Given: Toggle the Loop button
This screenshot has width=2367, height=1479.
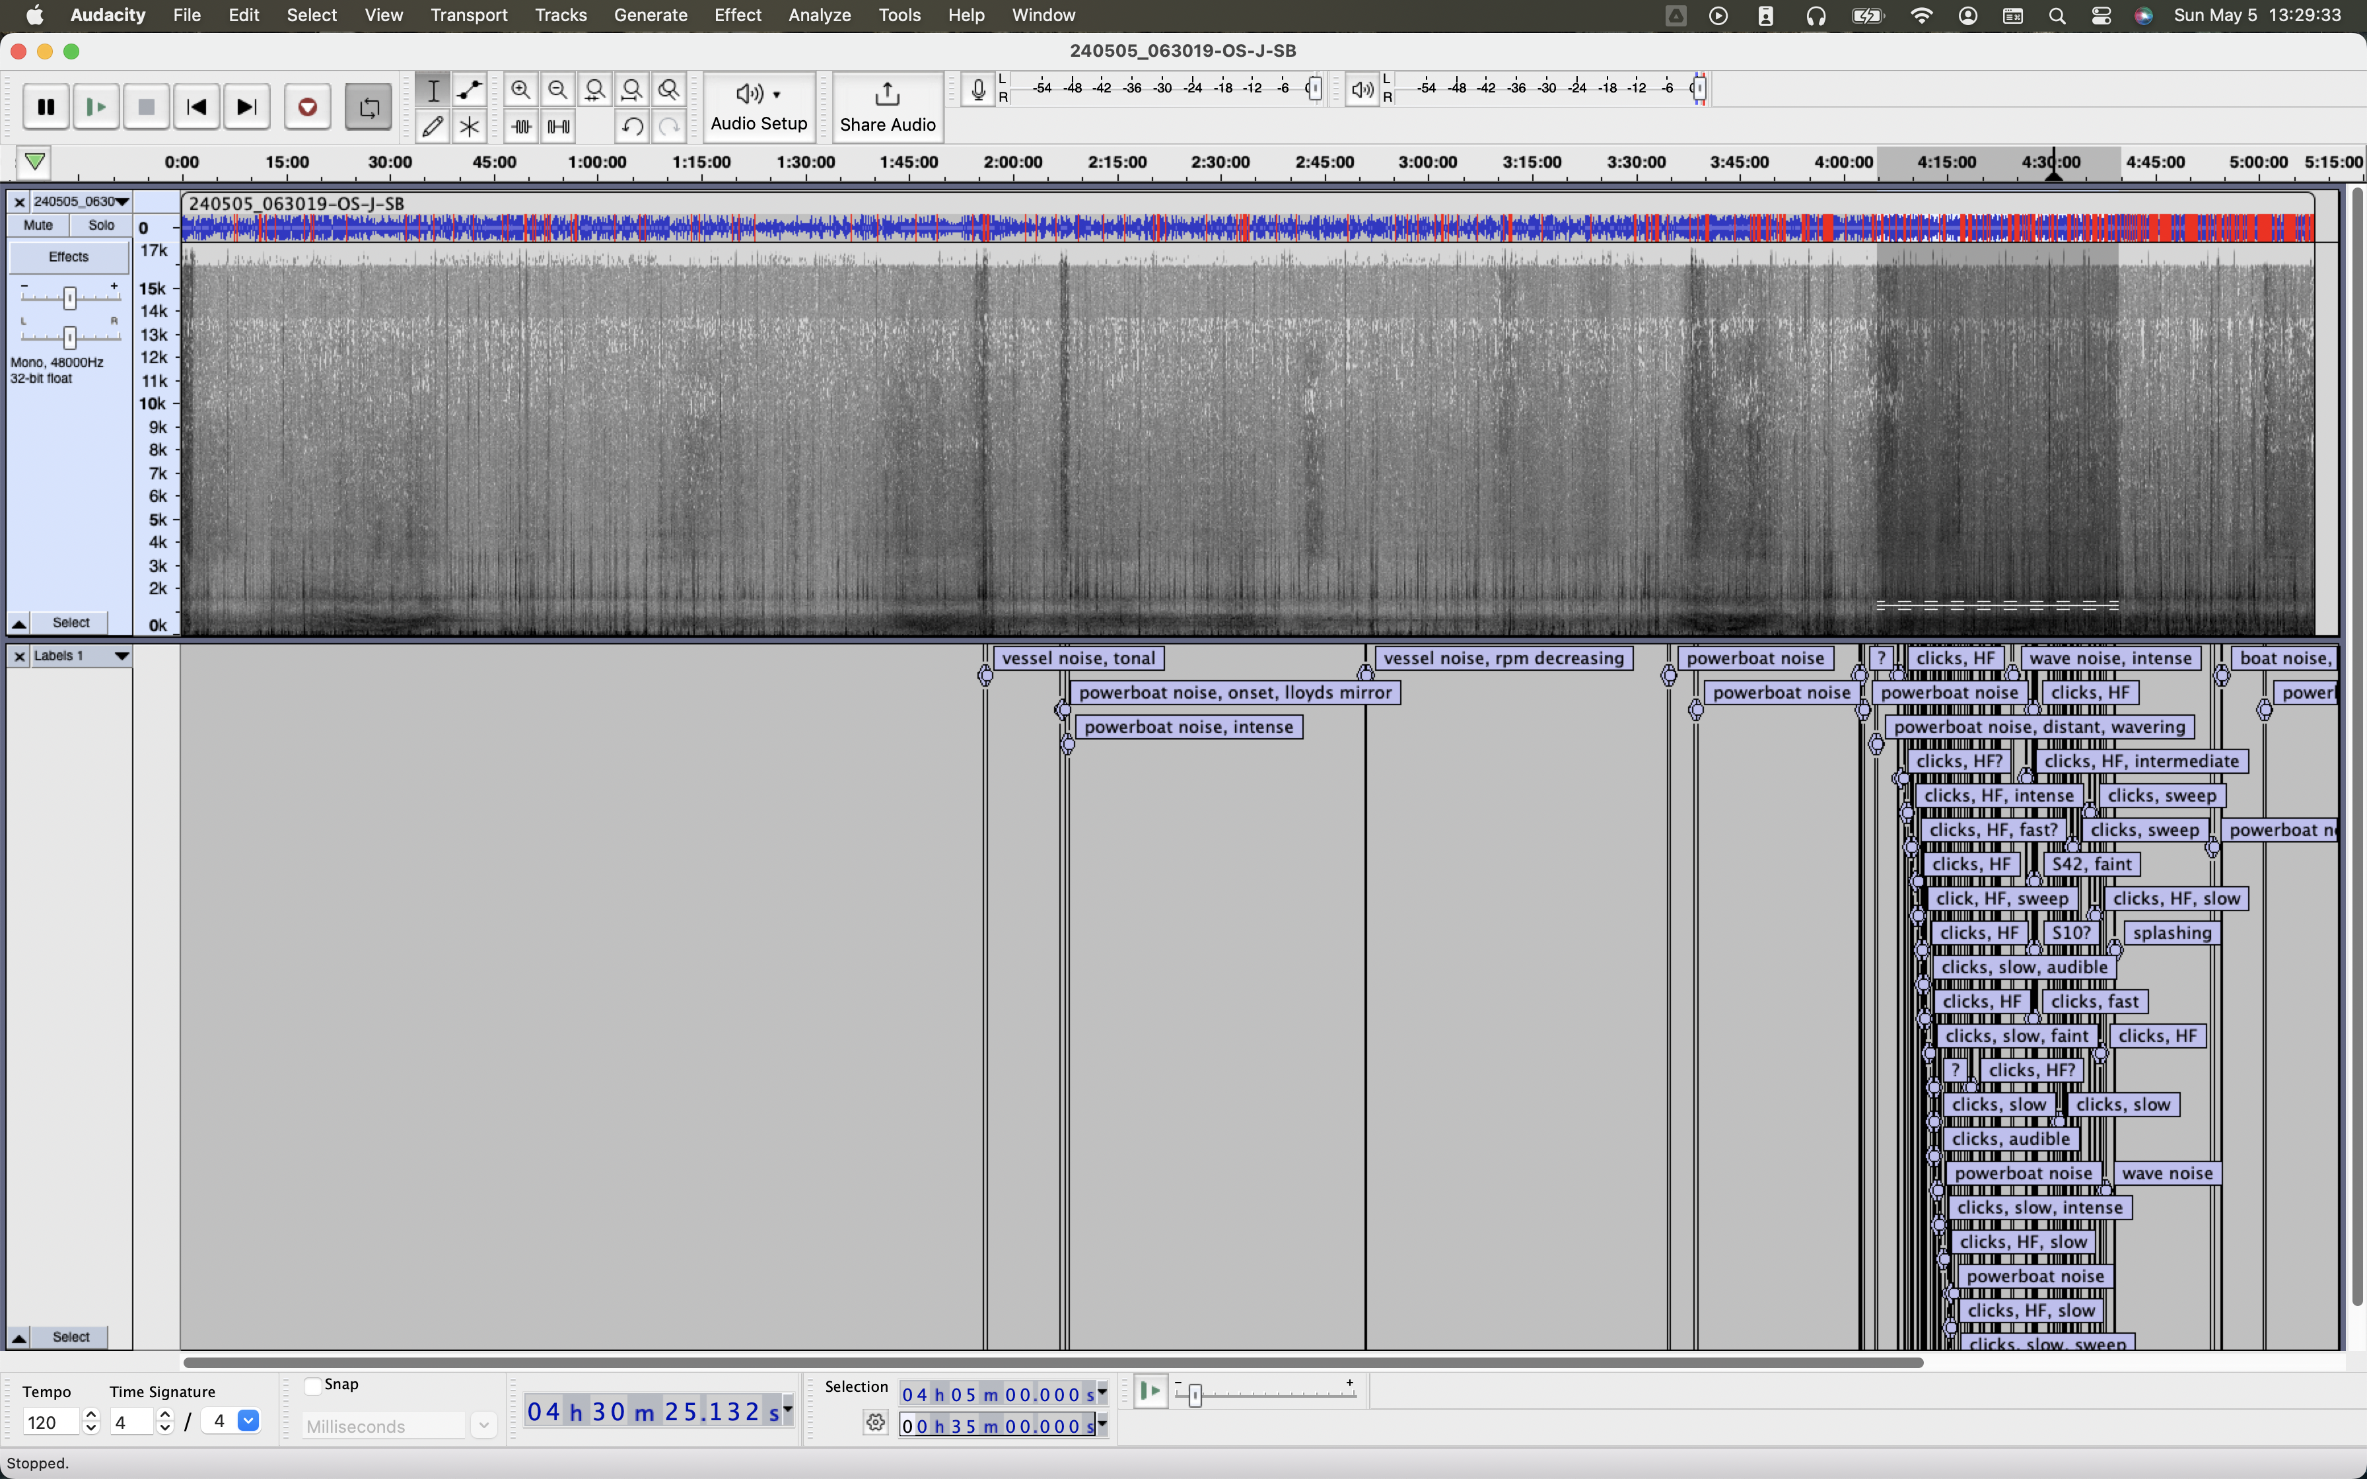Looking at the screenshot, I should point(369,106).
